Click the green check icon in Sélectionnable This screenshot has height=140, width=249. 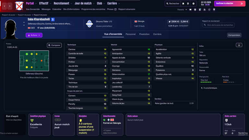104,120
